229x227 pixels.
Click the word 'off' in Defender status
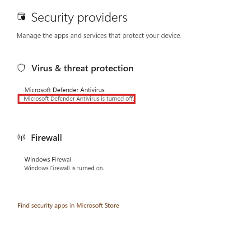(x=129, y=99)
